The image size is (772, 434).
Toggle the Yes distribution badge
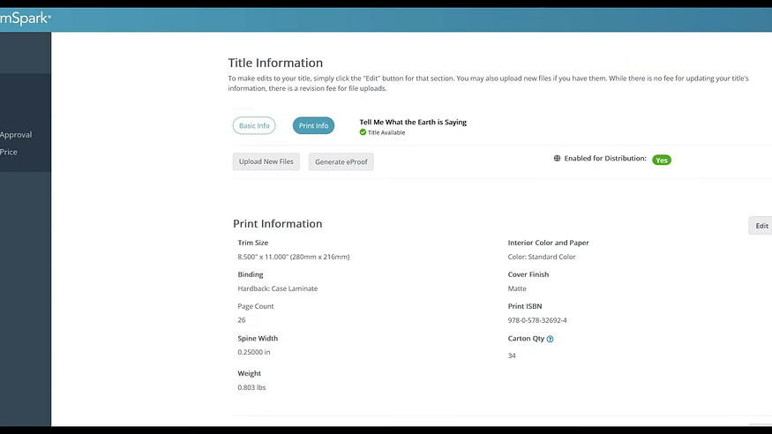(661, 160)
